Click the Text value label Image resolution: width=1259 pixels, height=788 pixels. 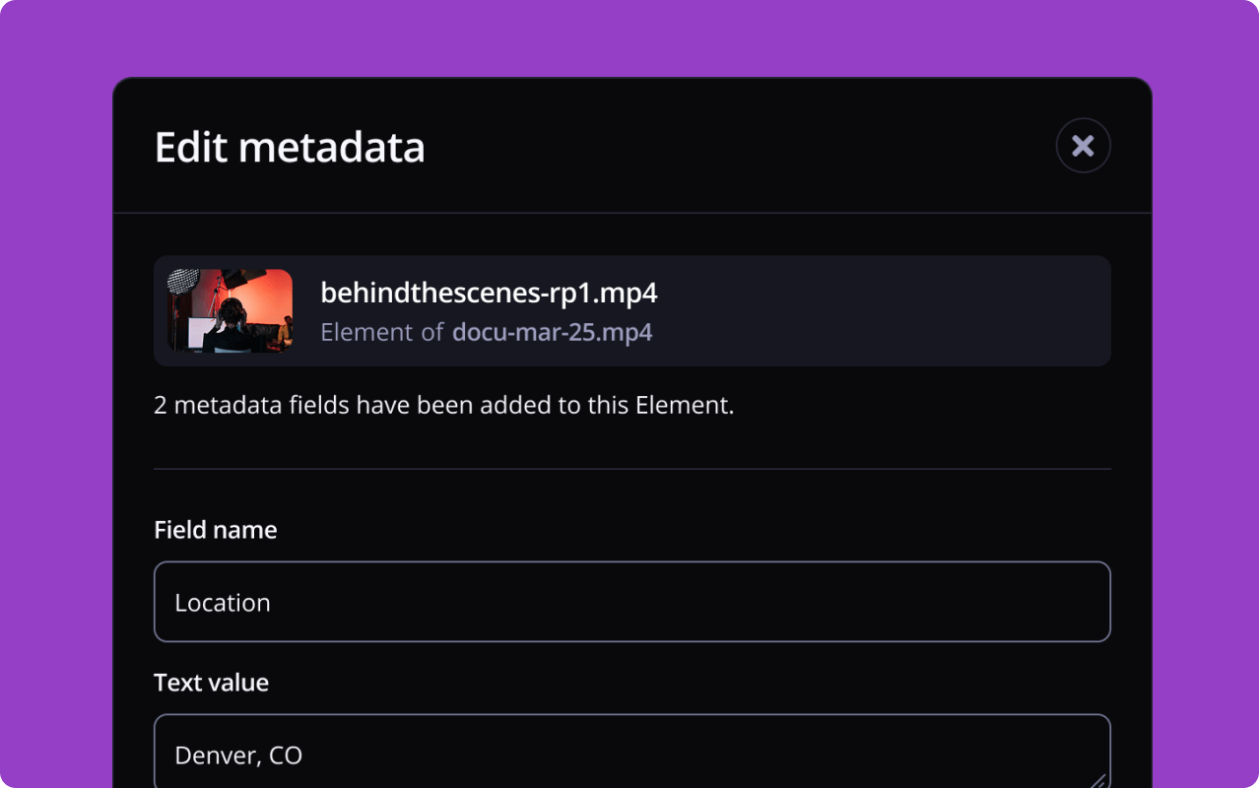[x=211, y=683]
